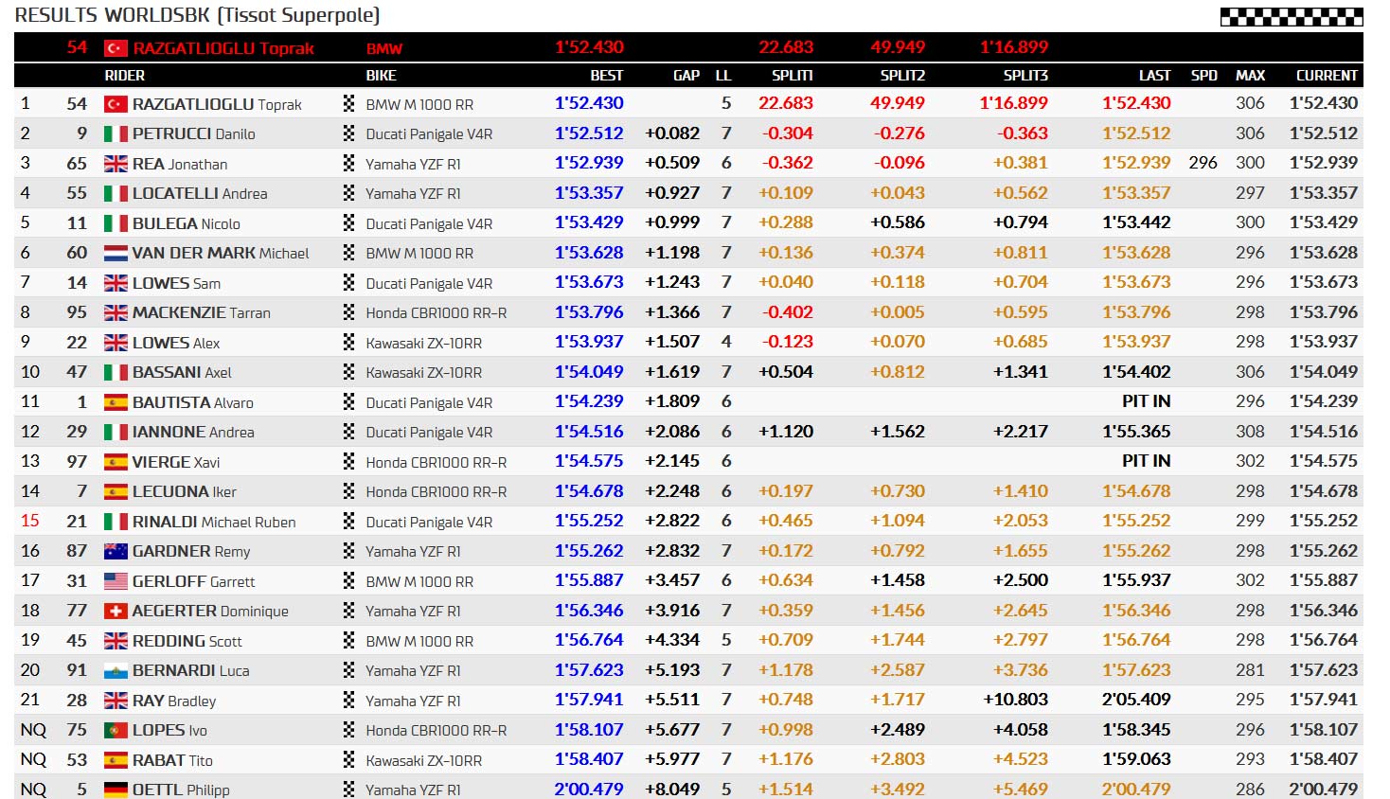Select the gap value +8.049
Viewport: 1390px width, 799px height.
(x=672, y=790)
